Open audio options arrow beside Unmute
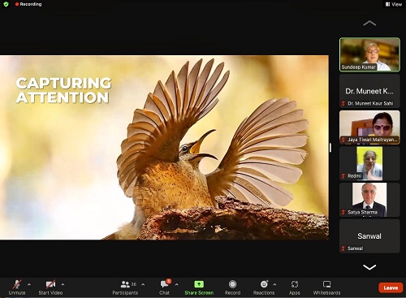 [29, 284]
